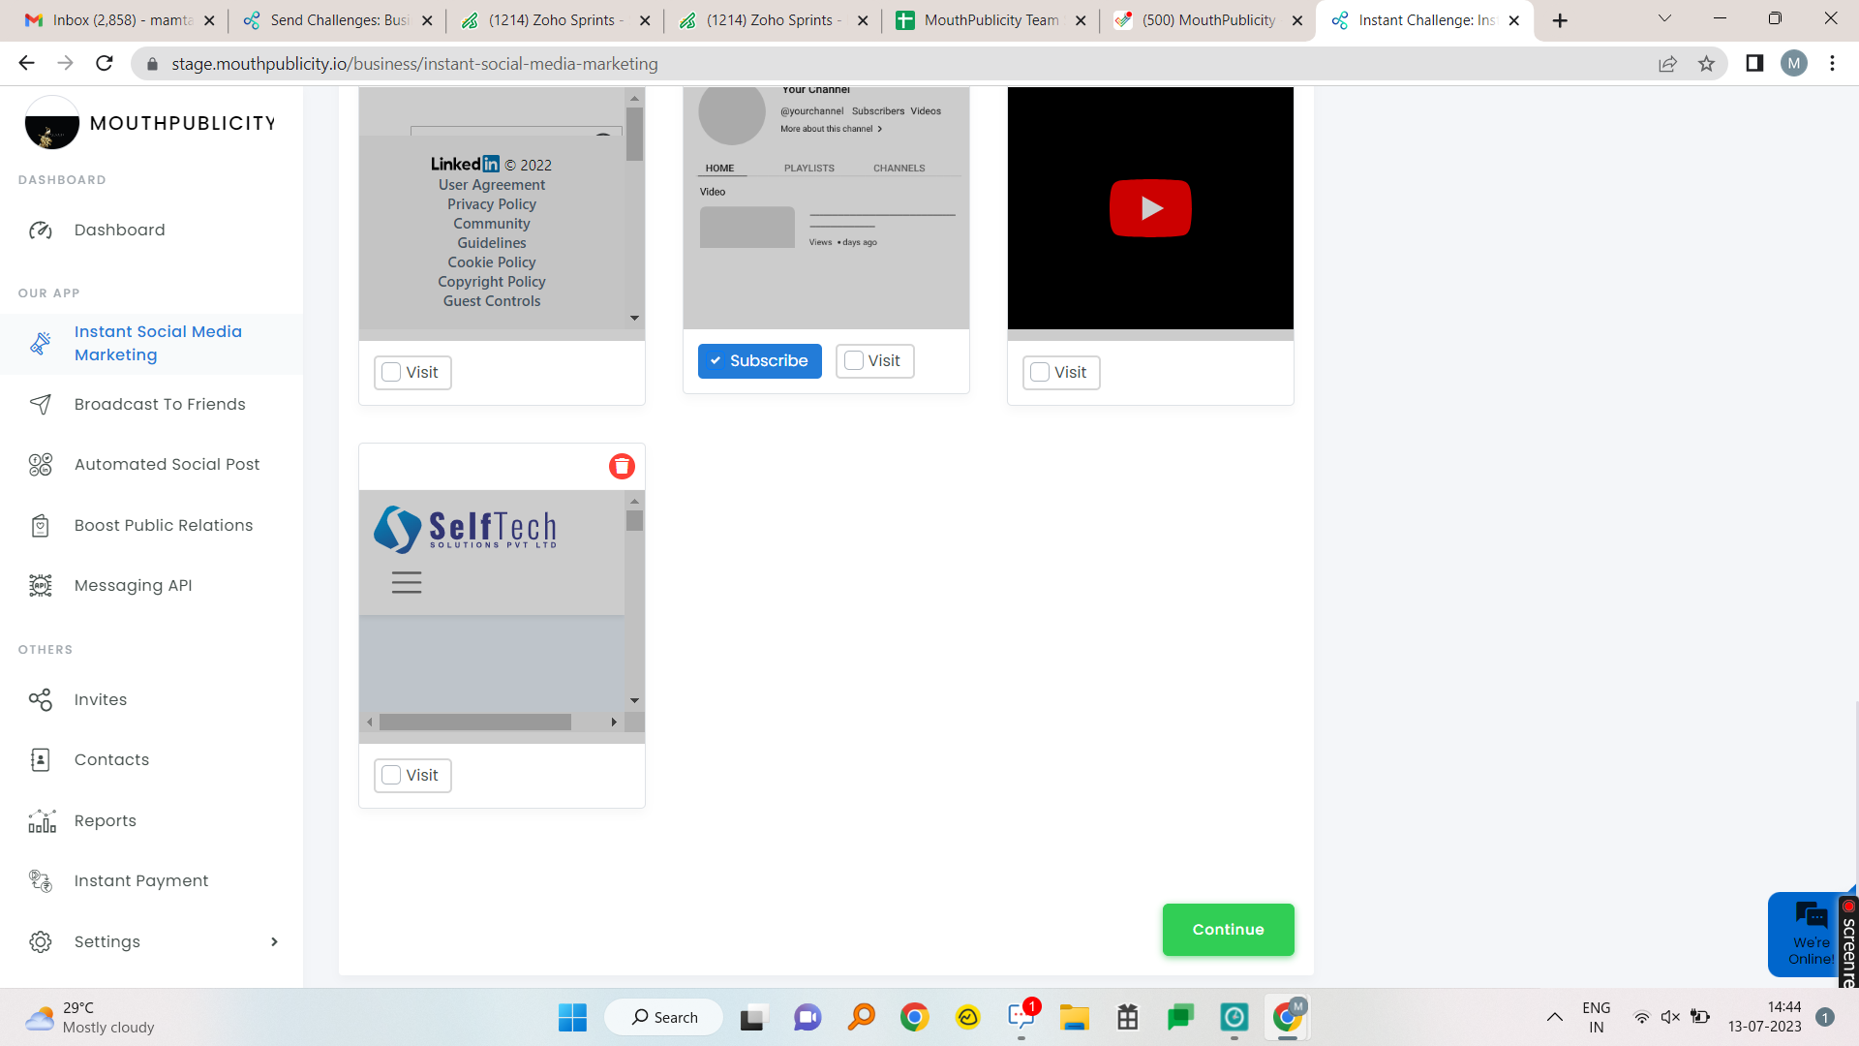Viewport: 1859px width, 1046px height.
Task: Click LinkedIn preview scrollbar down arrow
Action: (634, 318)
